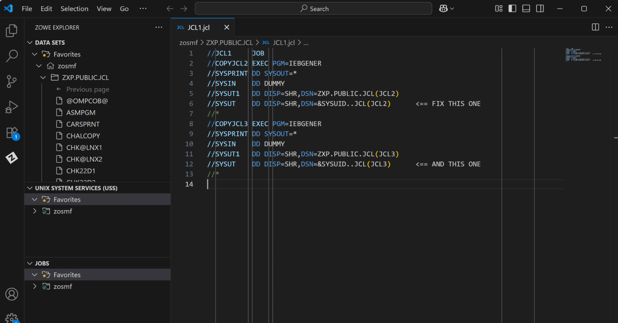Toggle the bottom panel visibility
The height and width of the screenshot is (323, 618).
click(526, 9)
